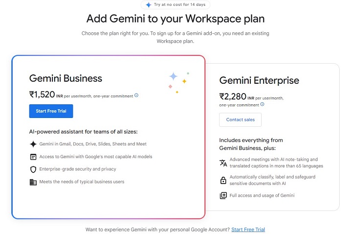This screenshot has width=352, height=234.
Task: Click the Gemini sparkle icon in trial banner
Action: [149, 5]
